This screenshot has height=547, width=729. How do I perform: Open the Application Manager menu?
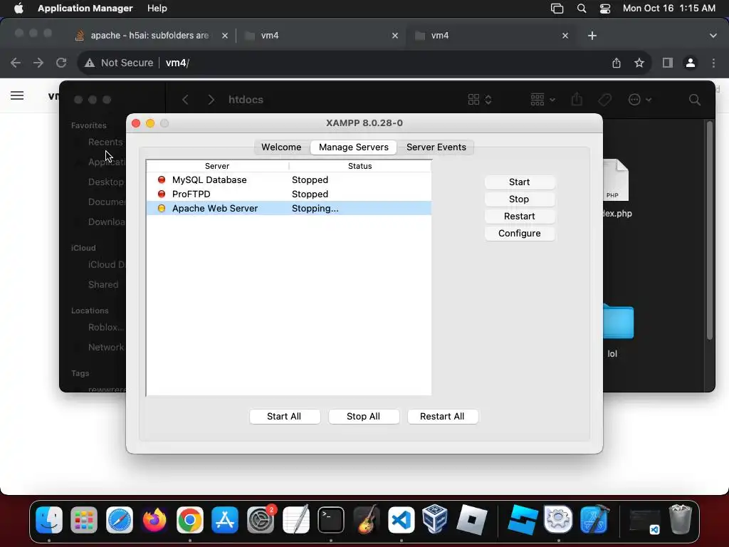tap(85, 9)
